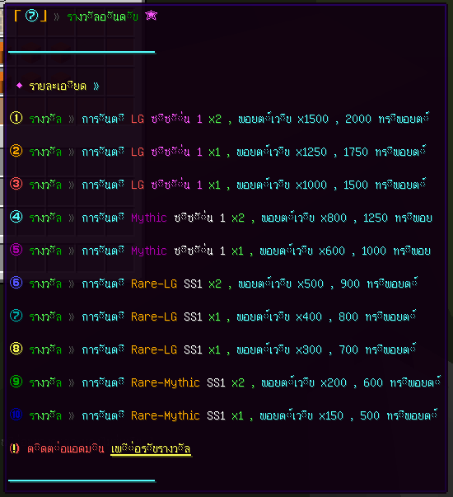Click the red LG text in rank 2 row
Screen dimensions: 453x497
[x=138, y=152]
